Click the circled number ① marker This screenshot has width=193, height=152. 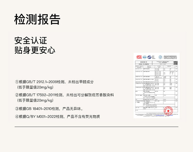coord(17,82)
